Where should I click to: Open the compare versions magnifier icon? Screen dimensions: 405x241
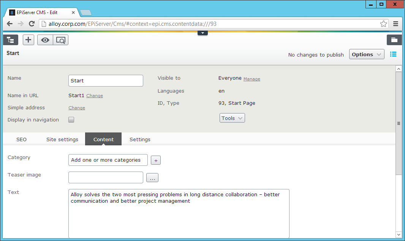point(61,40)
